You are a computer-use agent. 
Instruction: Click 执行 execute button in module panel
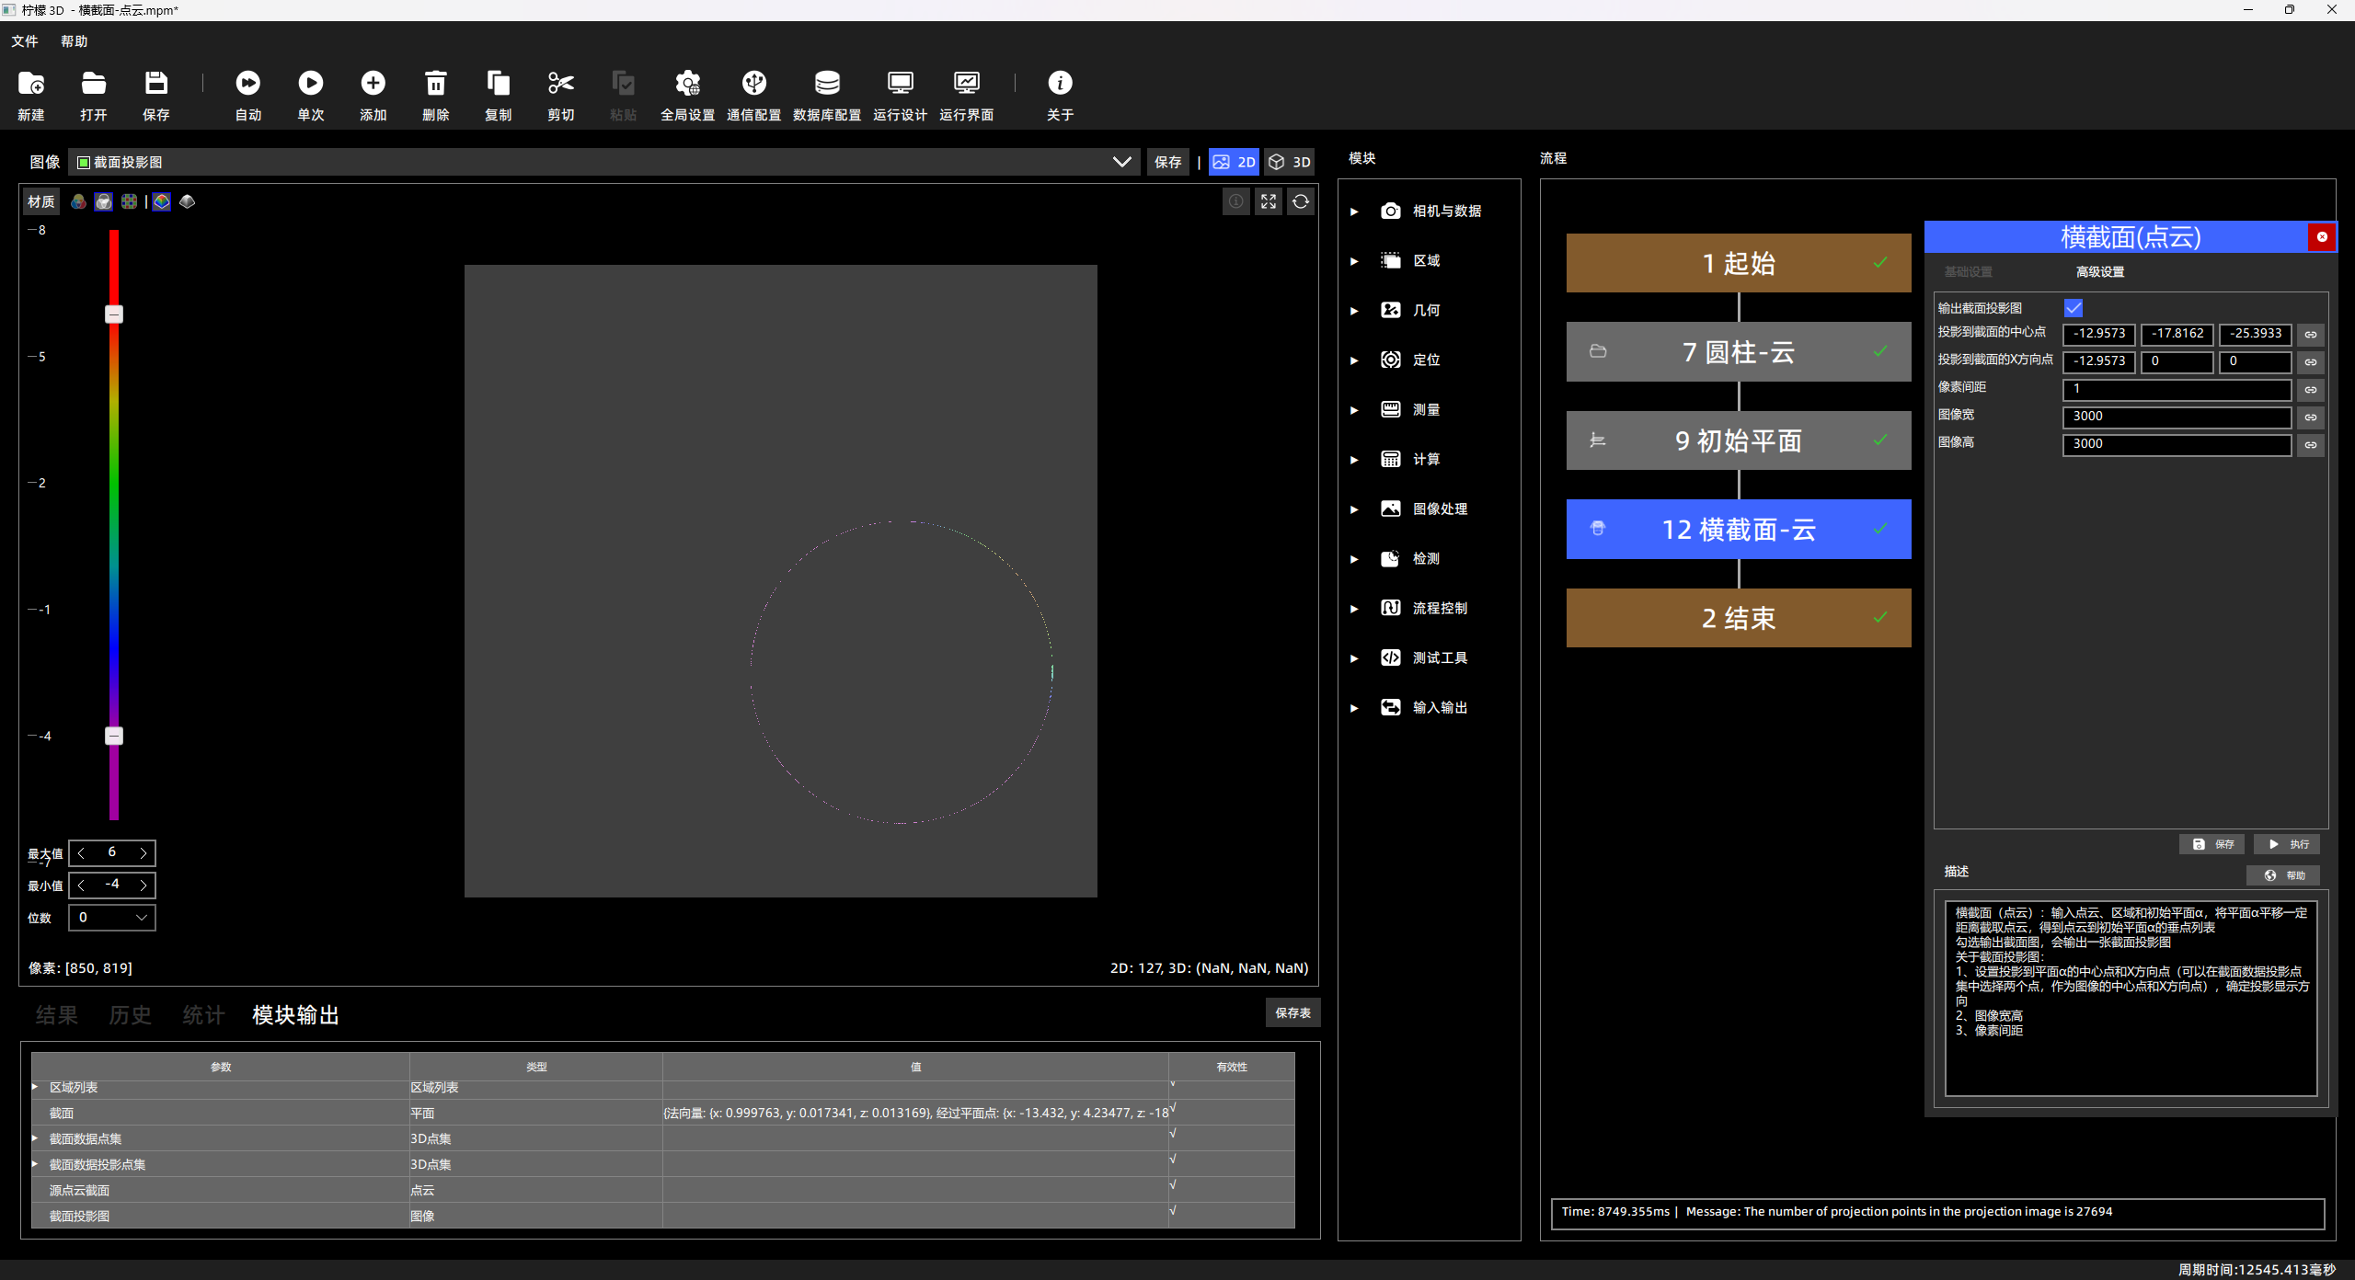[2287, 844]
